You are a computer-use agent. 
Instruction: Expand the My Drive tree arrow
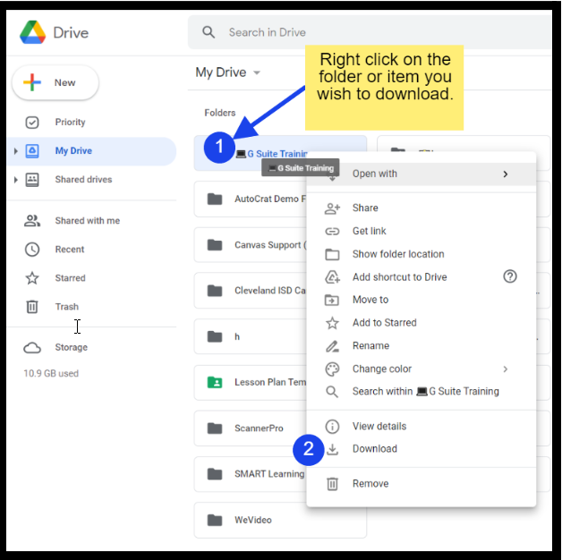[x=15, y=151]
